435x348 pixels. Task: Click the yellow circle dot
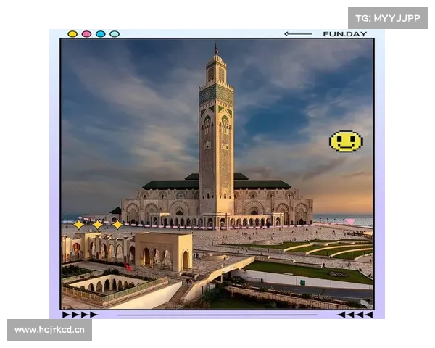[72, 34]
